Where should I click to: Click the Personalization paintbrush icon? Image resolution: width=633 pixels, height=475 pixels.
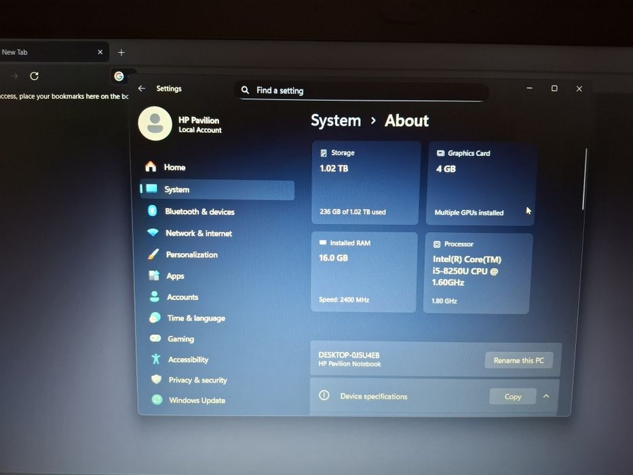pos(153,254)
